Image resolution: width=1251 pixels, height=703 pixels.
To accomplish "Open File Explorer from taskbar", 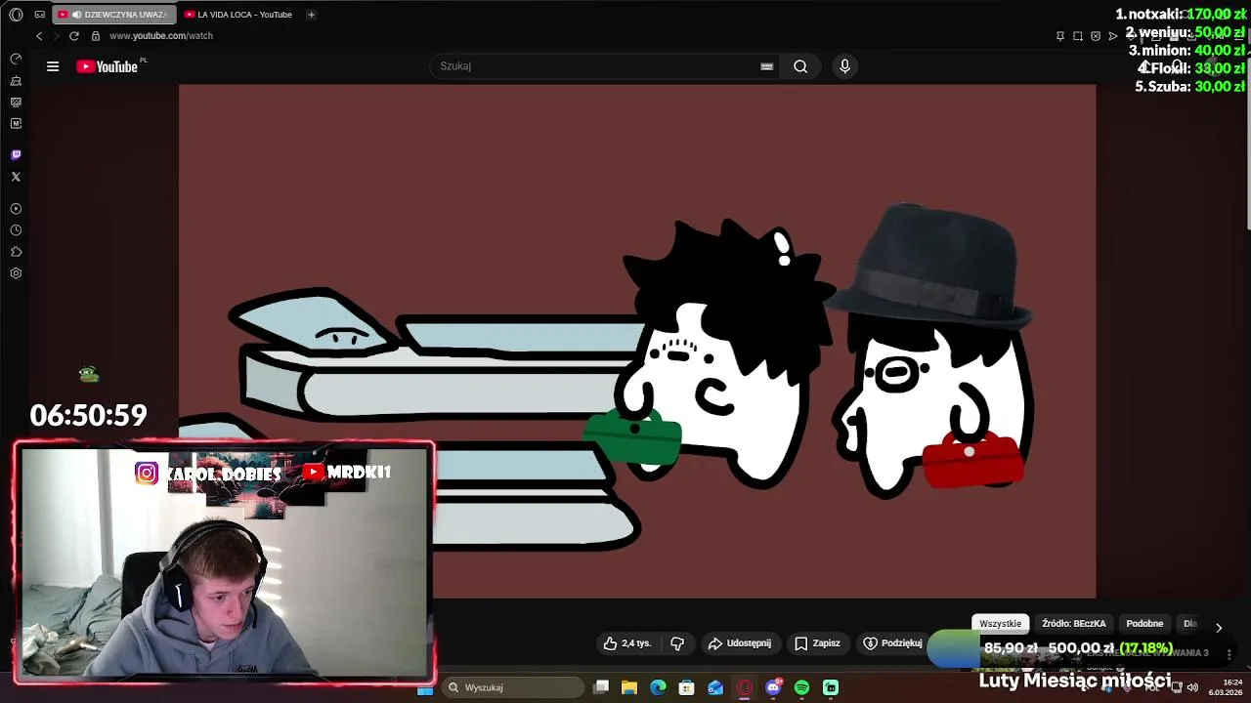I will click(x=629, y=688).
